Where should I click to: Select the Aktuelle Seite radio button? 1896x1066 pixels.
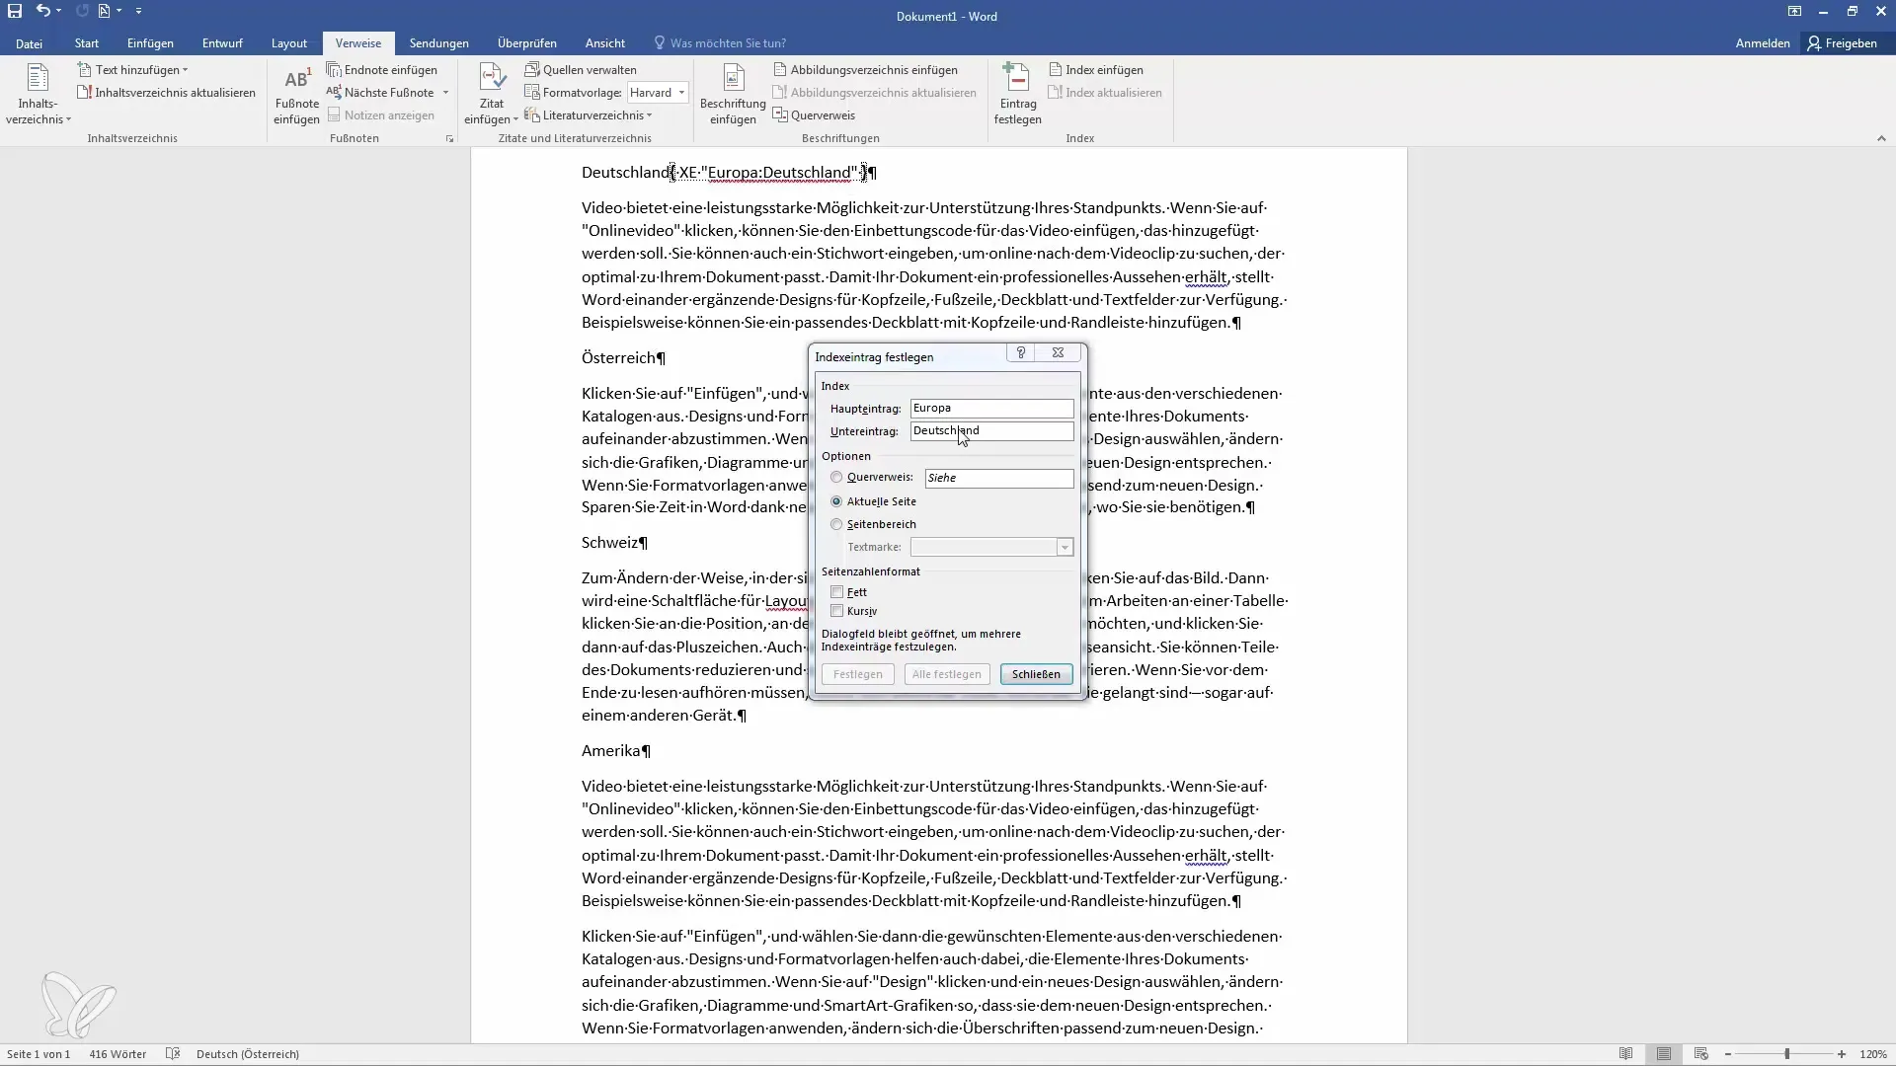tap(836, 501)
